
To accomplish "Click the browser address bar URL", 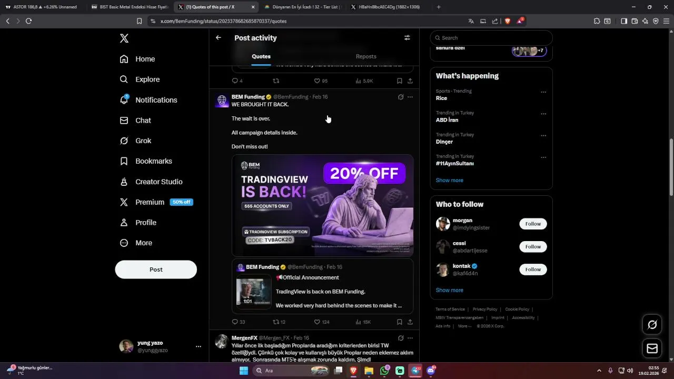I will (x=223, y=21).
